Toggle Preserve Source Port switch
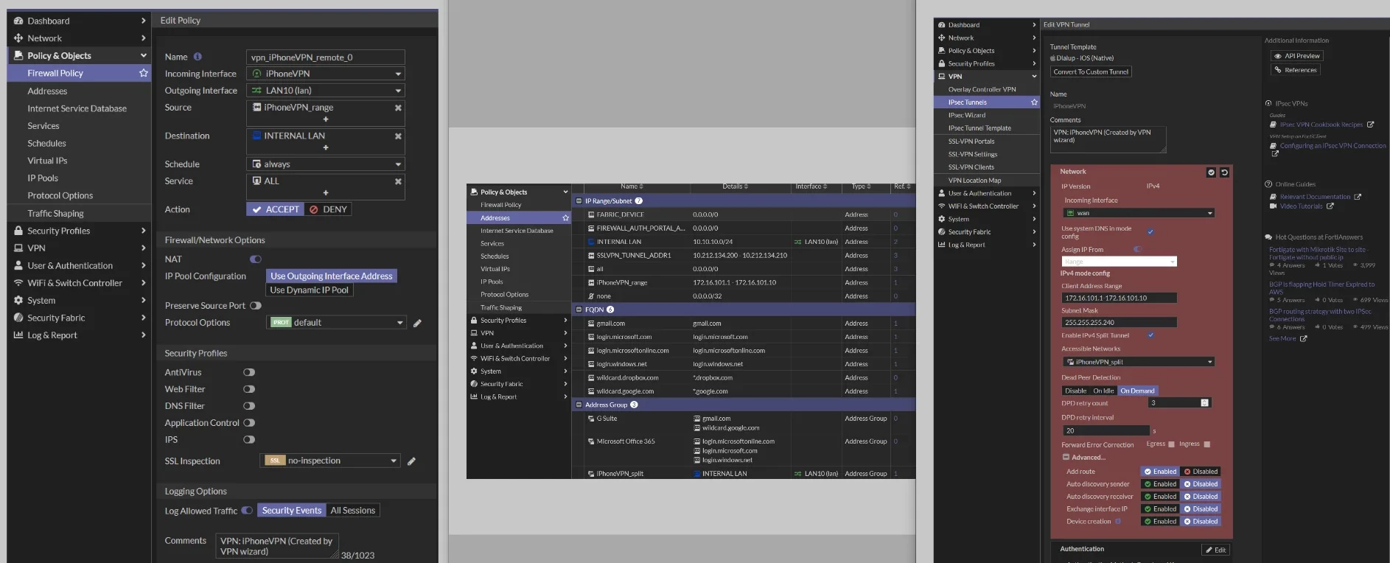This screenshot has height=563, width=1390. 255,306
